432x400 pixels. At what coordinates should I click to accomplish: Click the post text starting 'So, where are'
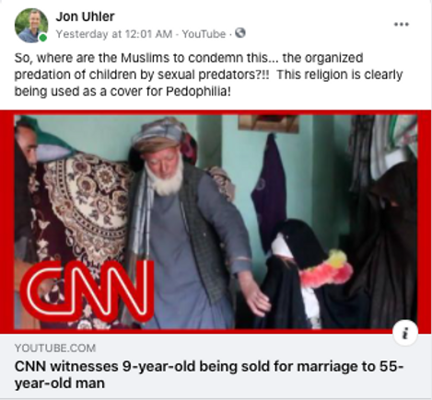pos(208,74)
